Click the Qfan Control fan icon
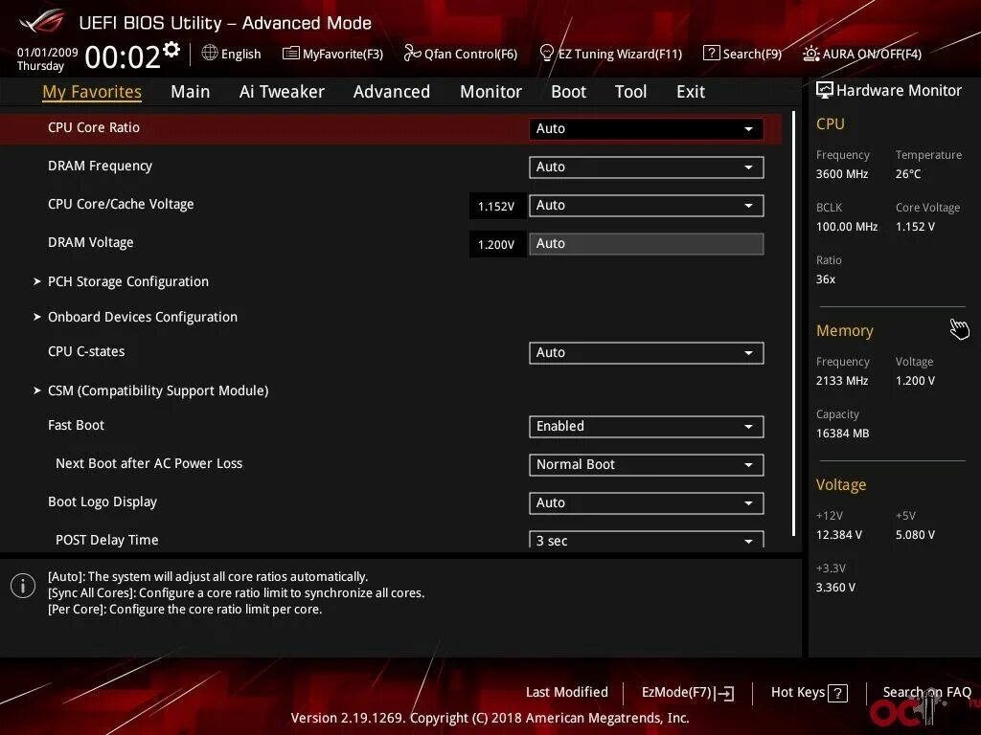981x735 pixels. (412, 54)
